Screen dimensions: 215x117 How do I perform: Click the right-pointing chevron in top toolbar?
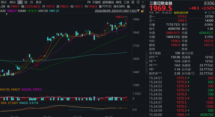pyautogui.click(x=143, y=2)
